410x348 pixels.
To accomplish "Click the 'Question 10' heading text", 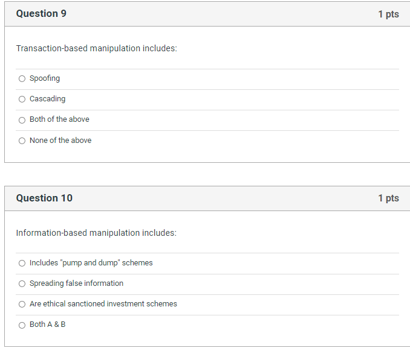I will point(44,198).
